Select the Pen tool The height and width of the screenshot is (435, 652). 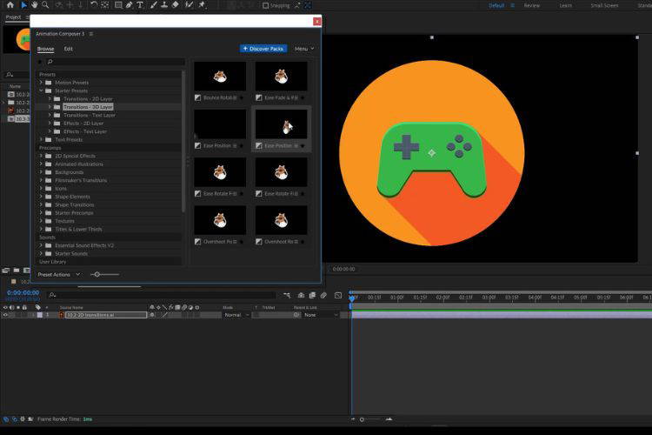pos(129,5)
